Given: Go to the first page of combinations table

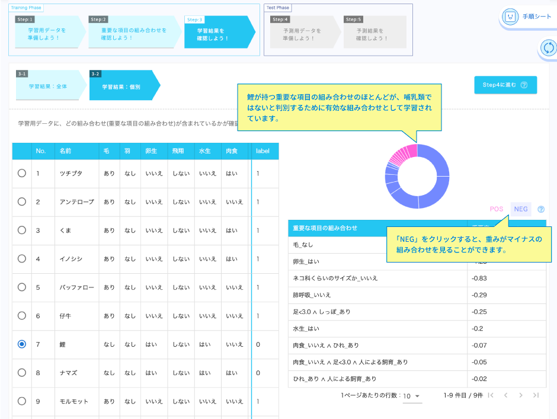Looking at the screenshot, I should (491, 395).
